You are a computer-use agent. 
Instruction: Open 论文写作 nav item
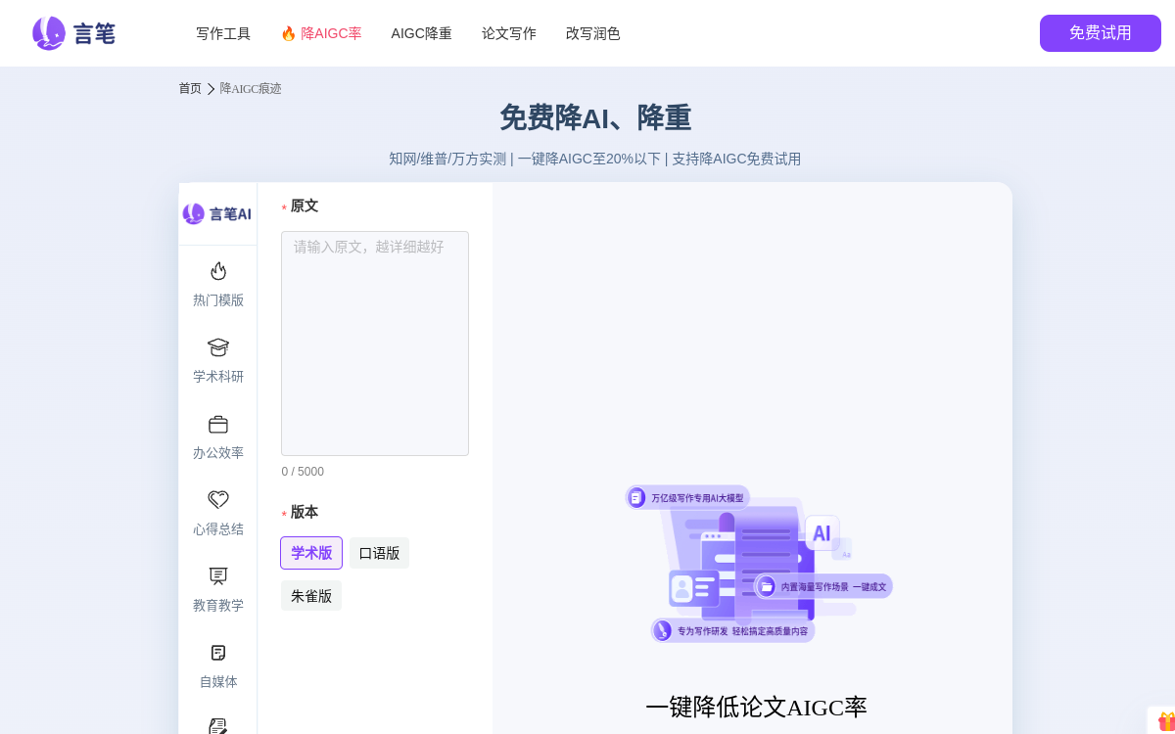(509, 33)
